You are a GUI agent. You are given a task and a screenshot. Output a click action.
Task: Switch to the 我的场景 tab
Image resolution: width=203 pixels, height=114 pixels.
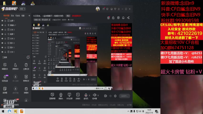coord(6,16)
